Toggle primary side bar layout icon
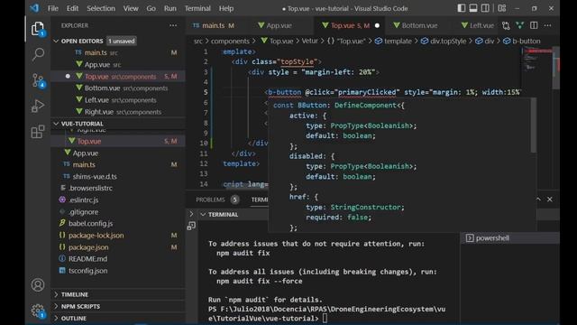Screen dimensions: 577x325 (461, 8)
